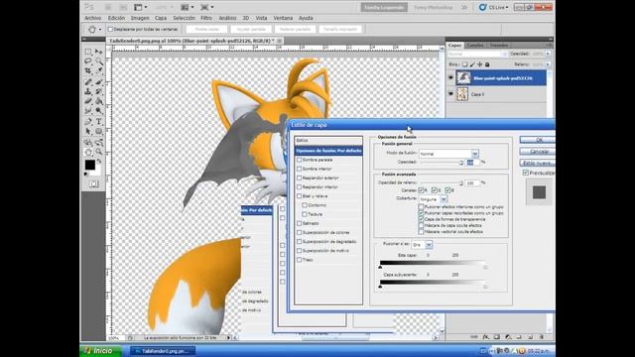The image size is (635, 357).
Task: Select the Type tool
Action: click(x=99, y=122)
